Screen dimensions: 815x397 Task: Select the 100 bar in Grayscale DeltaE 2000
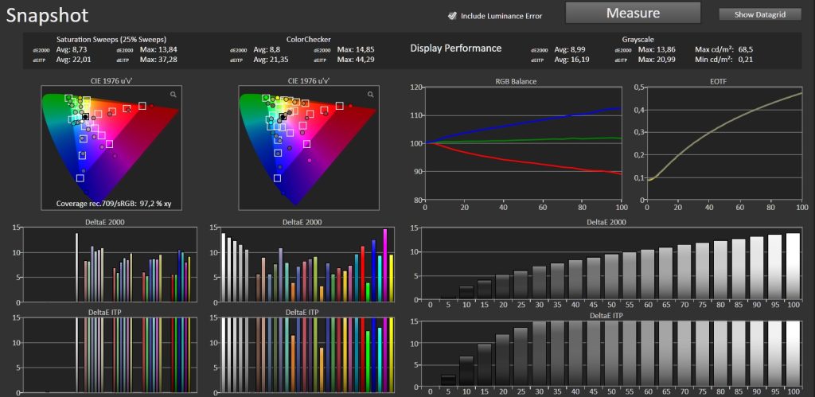coord(793,267)
